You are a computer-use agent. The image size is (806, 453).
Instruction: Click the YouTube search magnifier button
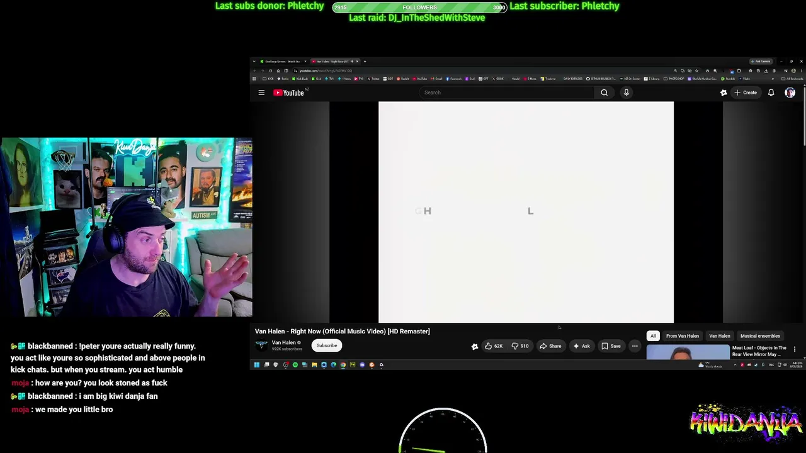(x=604, y=92)
